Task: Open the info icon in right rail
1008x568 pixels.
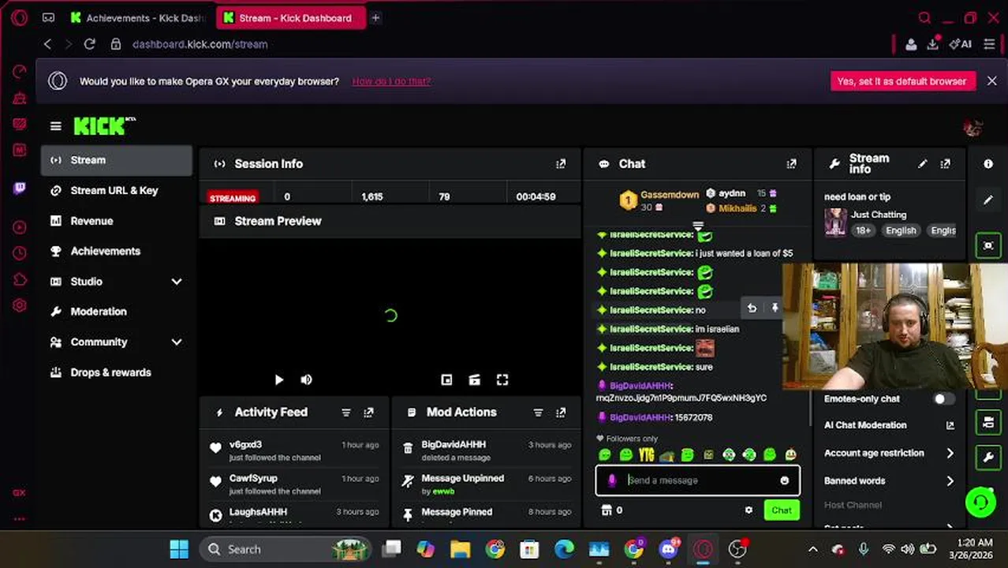Action: 988,164
